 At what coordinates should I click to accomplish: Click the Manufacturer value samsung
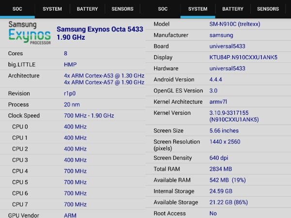(221, 35)
